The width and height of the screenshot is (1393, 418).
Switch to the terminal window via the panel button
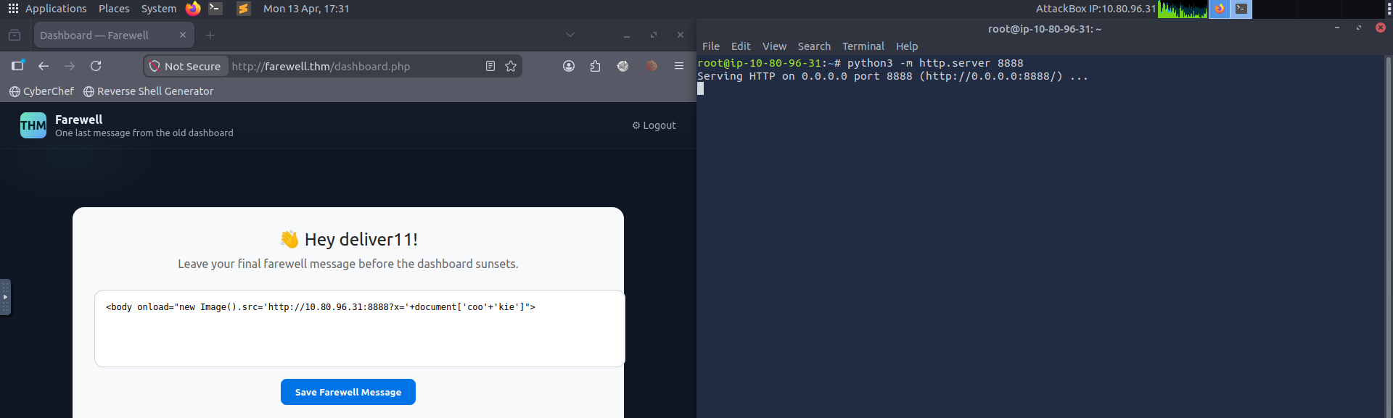(x=1241, y=9)
